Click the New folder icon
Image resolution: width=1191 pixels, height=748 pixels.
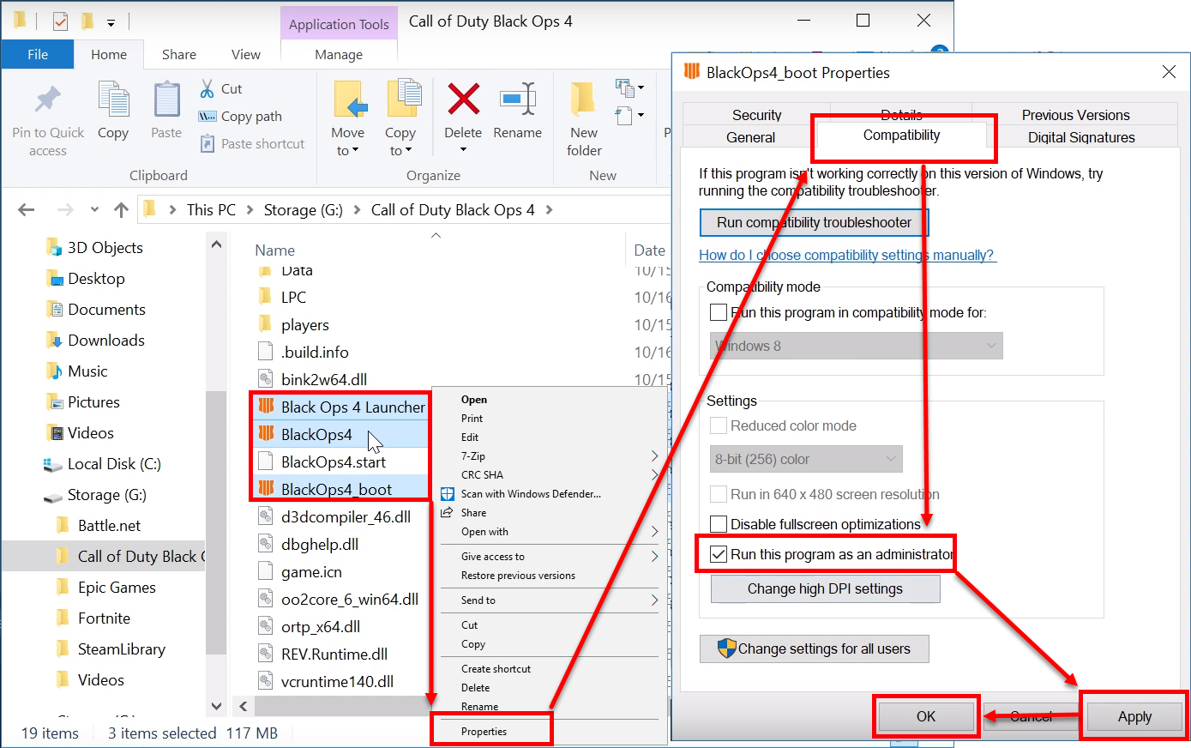[584, 100]
